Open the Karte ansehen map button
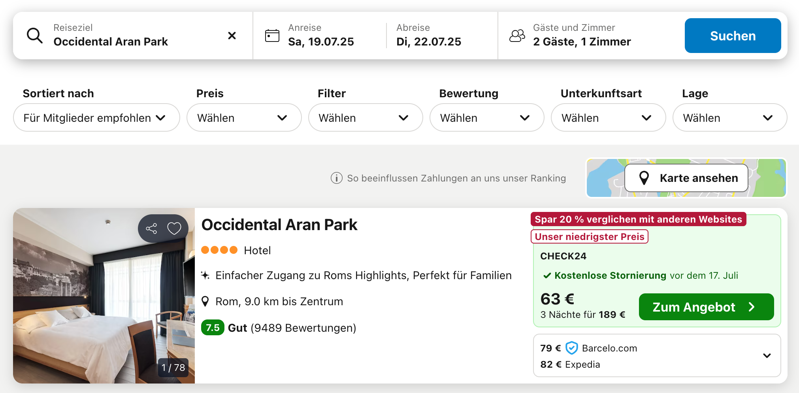Screen dimensions: 799x393 click(x=686, y=178)
